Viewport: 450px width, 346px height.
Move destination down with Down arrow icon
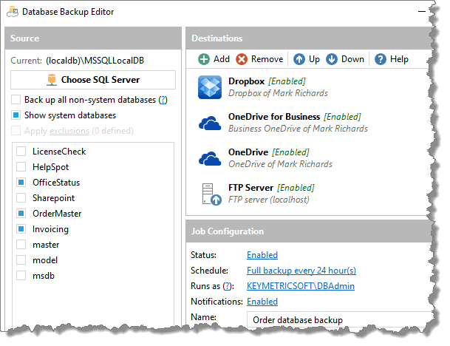point(333,59)
